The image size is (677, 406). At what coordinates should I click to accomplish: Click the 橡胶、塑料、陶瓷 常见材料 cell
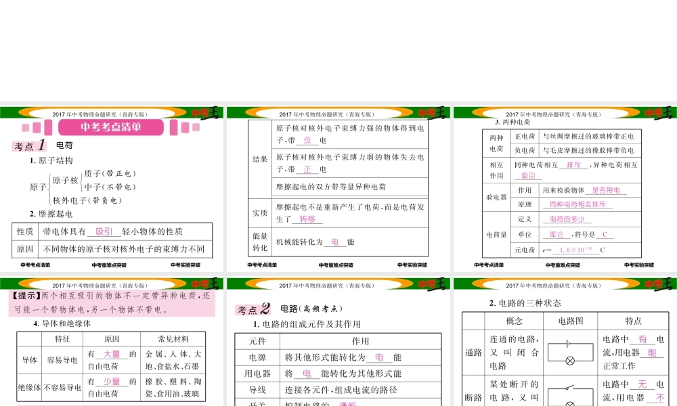[173, 388]
